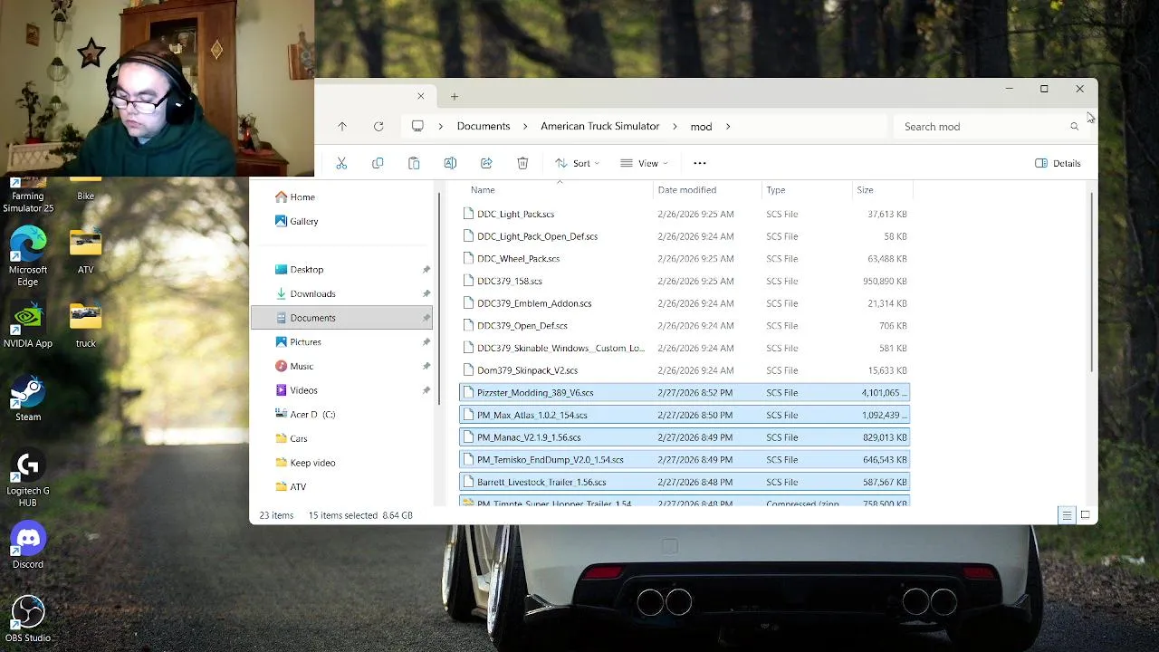Viewport: 1159px width, 652px height.
Task: Switch to details list view icon in status bar
Action: pos(1067,515)
